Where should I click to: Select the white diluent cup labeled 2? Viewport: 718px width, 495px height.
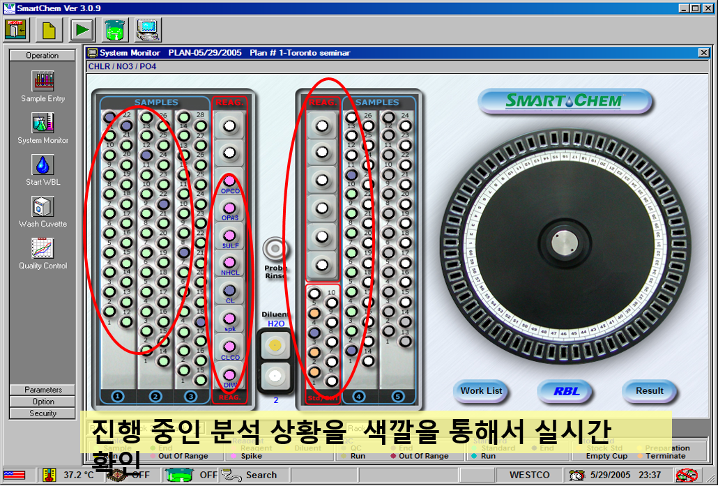(275, 376)
